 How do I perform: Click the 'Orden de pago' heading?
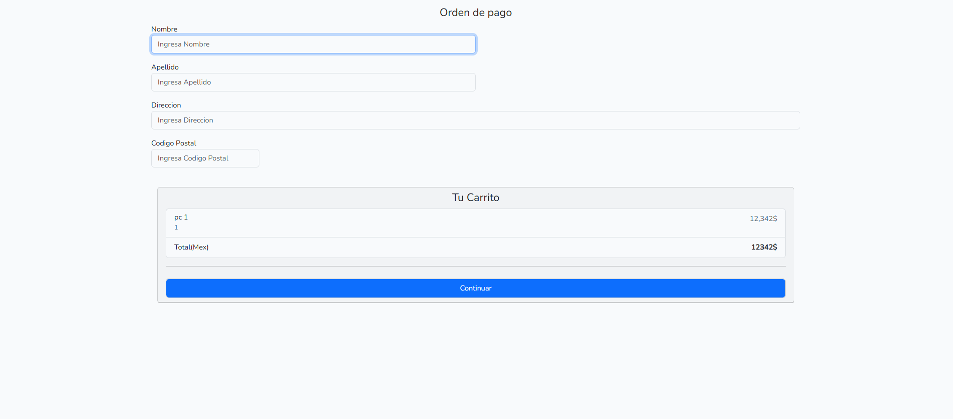pyautogui.click(x=476, y=12)
